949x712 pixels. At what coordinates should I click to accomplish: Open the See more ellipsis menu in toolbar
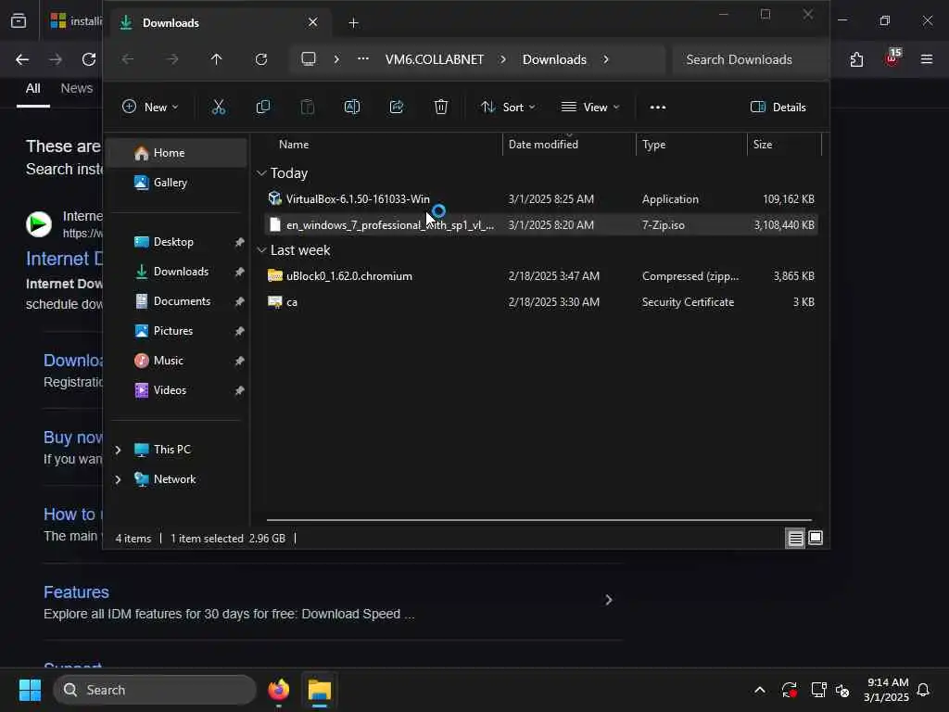pyautogui.click(x=657, y=108)
